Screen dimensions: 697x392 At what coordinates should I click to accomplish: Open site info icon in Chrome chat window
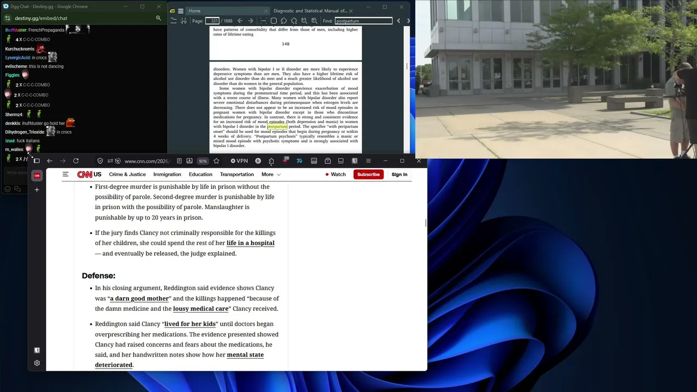[x=8, y=18]
